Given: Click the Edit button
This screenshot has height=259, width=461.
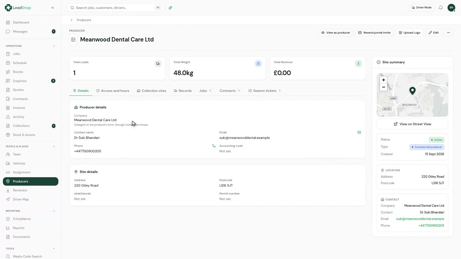Looking at the screenshot, I should tap(434, 33).
